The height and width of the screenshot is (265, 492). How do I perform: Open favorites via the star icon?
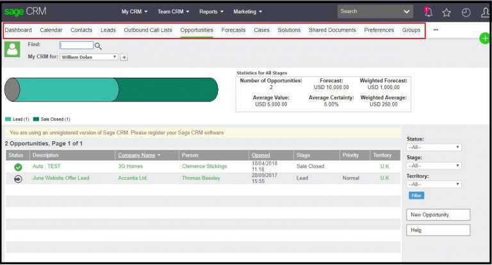[447, 12]
